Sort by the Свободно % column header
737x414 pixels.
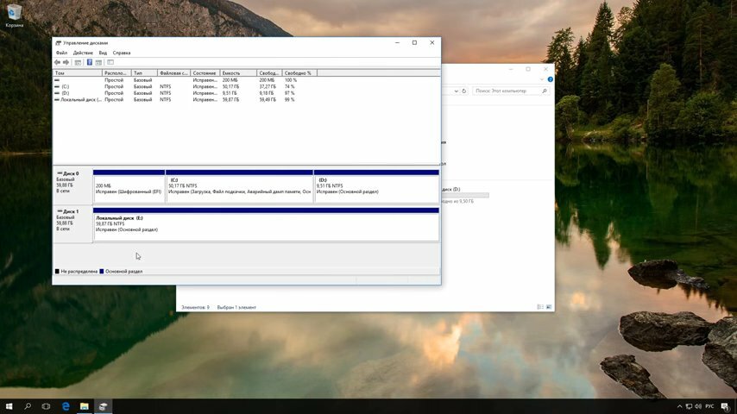(x=299, y=72)
